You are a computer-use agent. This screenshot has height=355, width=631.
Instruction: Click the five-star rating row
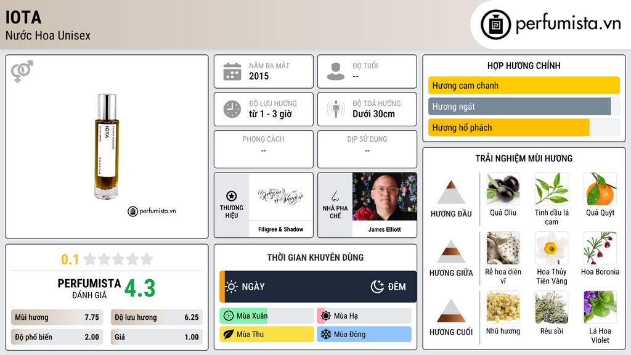click(119, 259)
